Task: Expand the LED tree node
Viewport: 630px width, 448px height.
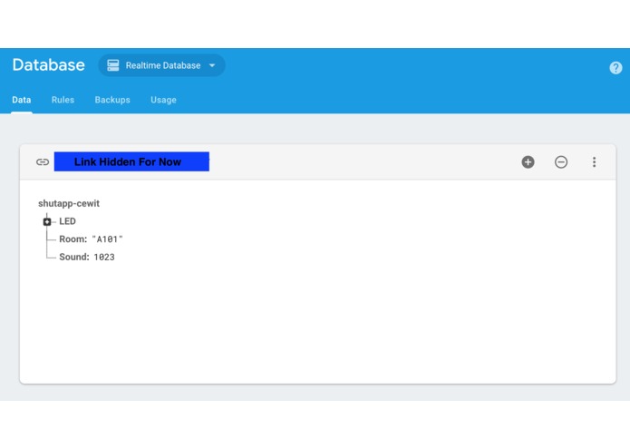Action: 47,221
